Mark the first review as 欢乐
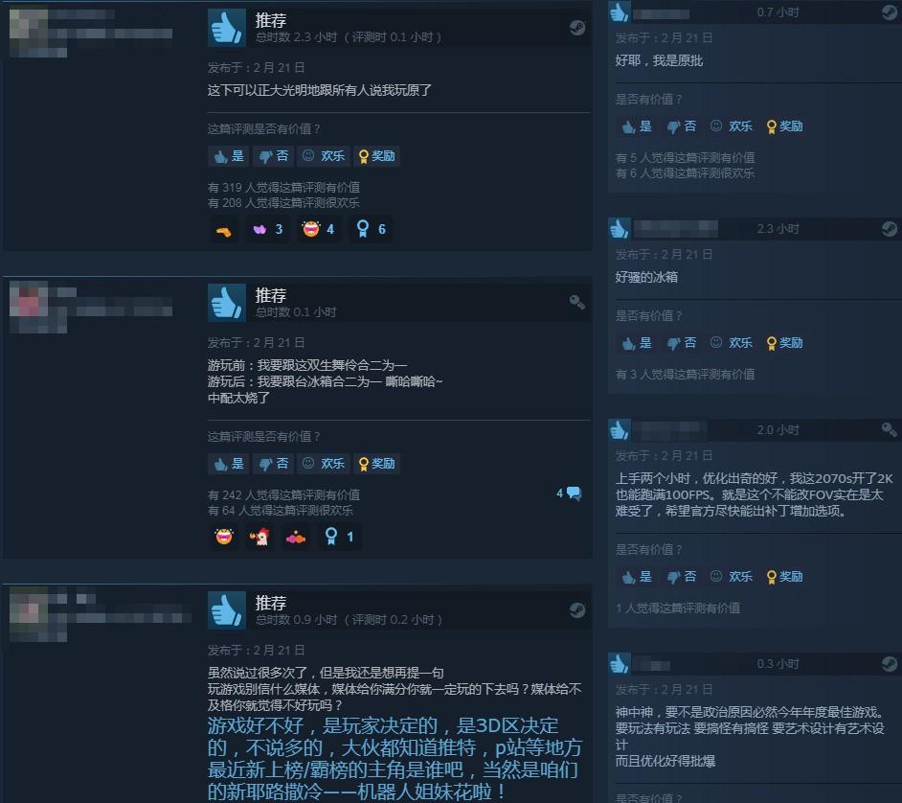The image size is (902, 803). [x=324, y=156]
